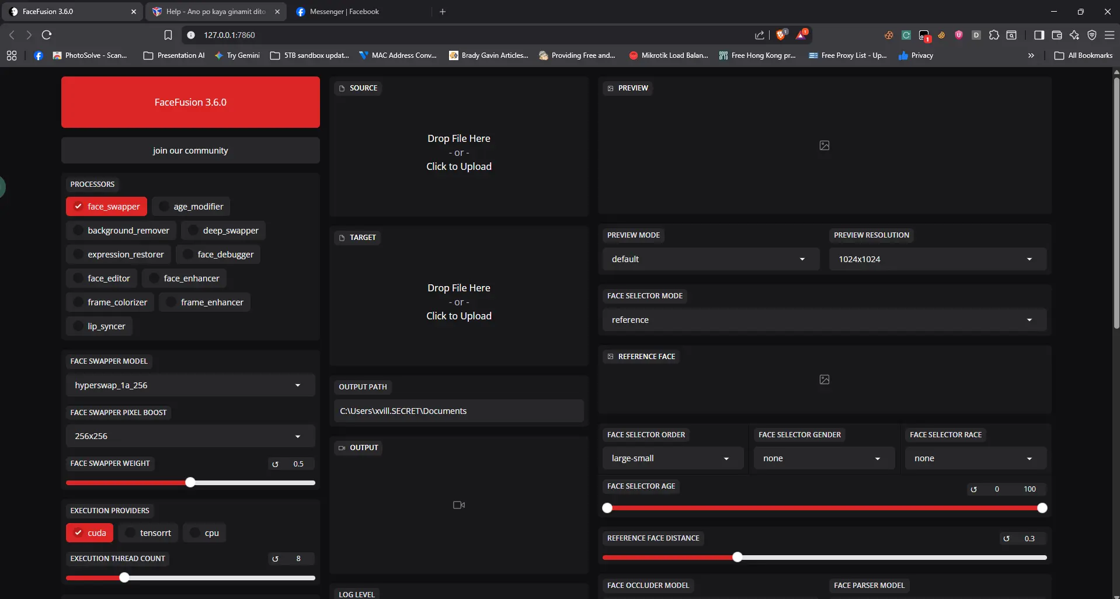
Task: Open the Face Selector Mode dropdown
Action: click(x=825, y=320)
